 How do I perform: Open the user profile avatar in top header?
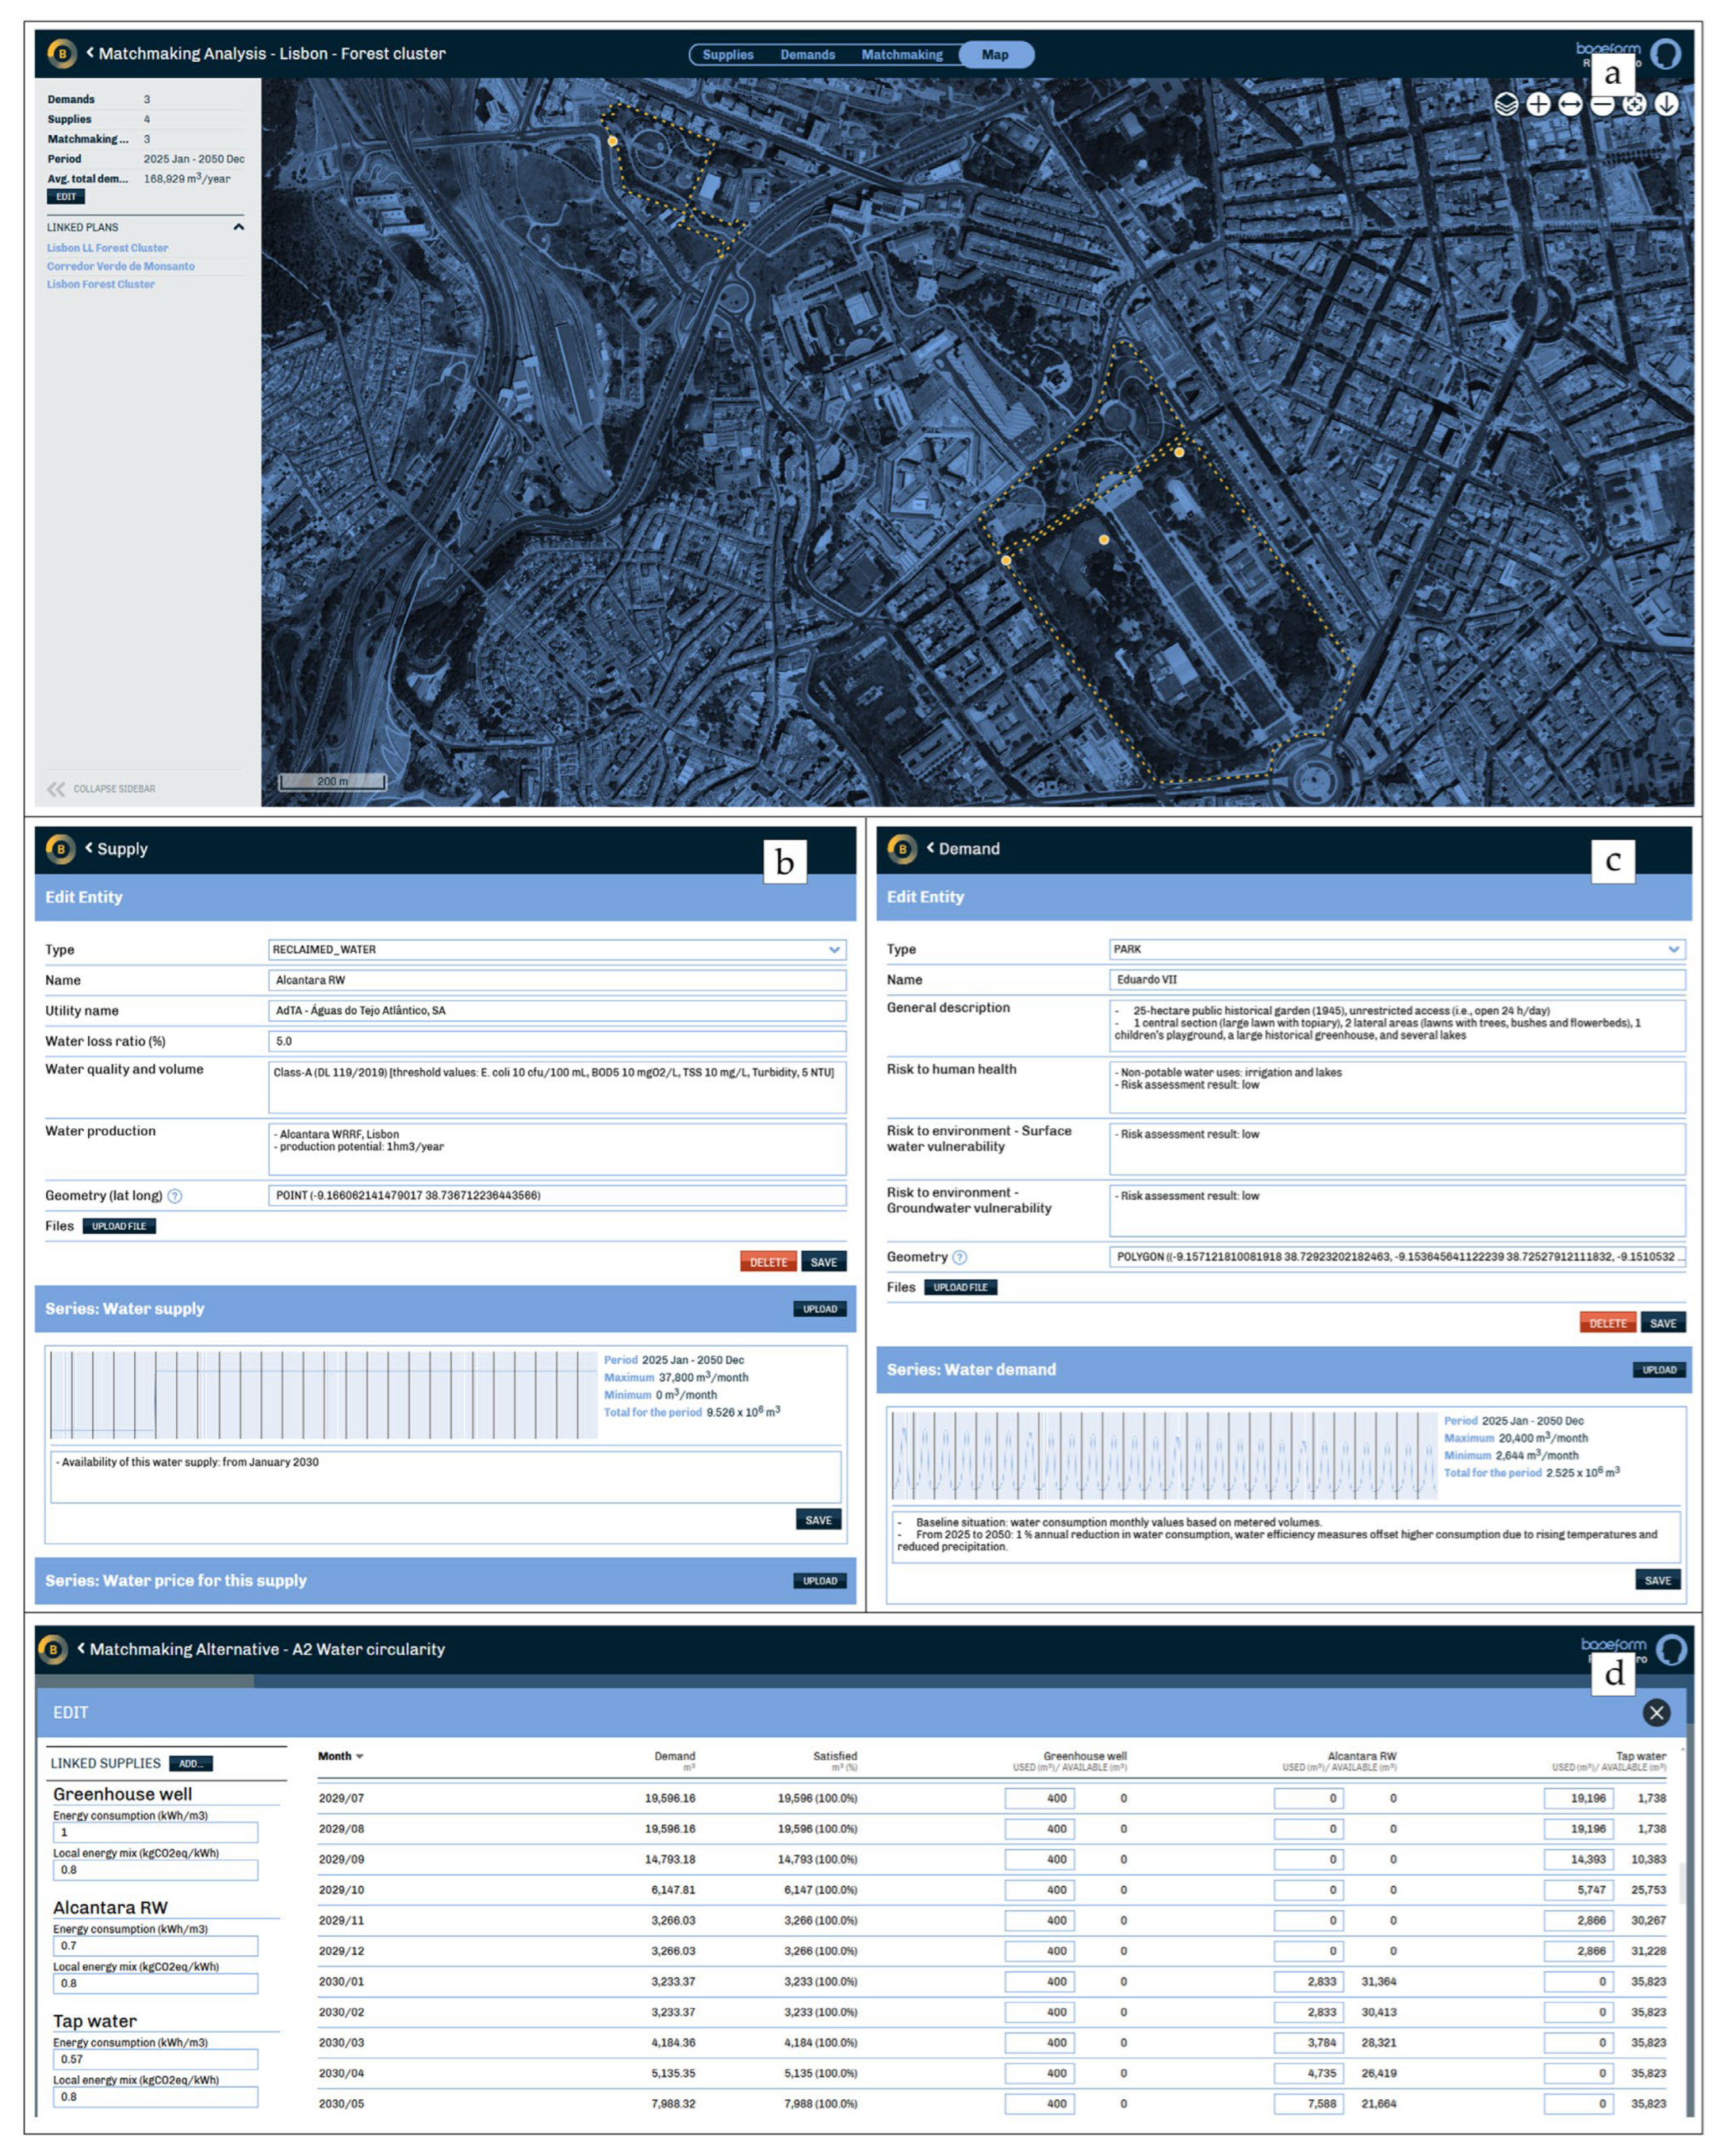pyautogui.click(x=1666, y=54)
